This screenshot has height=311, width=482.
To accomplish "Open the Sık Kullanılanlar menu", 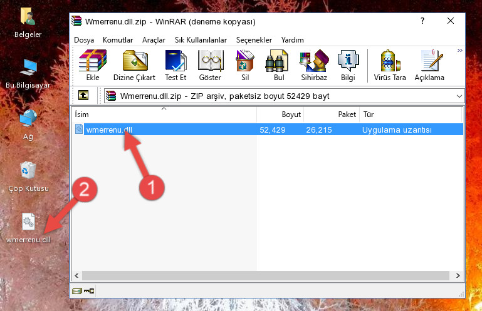I will [x=201, y=40].
